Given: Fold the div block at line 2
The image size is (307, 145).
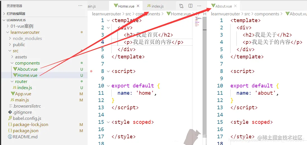Looking at the screenshot, I should pyautogui.click(x=108, y=28).
